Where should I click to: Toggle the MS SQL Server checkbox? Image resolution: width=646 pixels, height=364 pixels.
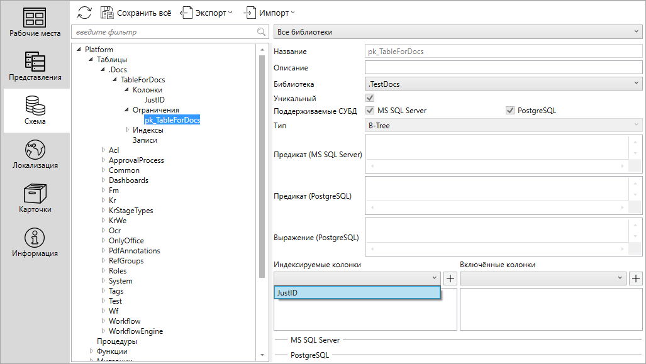point(370,111)
